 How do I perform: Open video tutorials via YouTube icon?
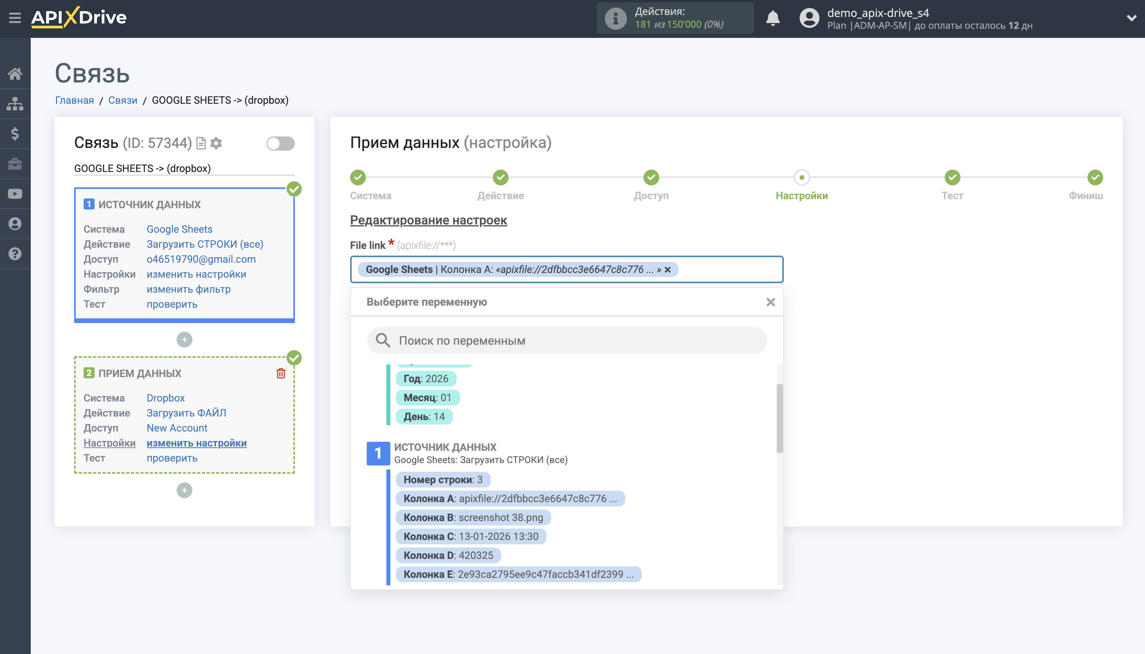pos(15,193)
